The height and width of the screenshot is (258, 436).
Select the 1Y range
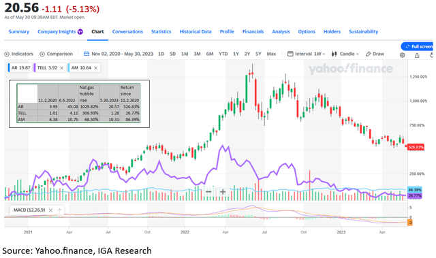(x=236, y=54)
